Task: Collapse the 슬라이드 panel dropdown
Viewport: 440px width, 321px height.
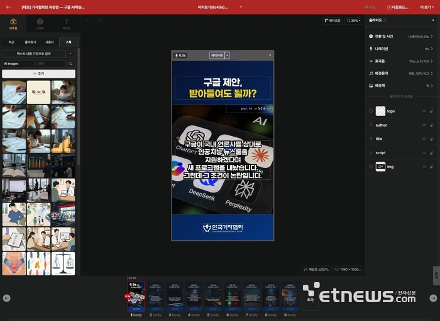Action: pos(433,20)
